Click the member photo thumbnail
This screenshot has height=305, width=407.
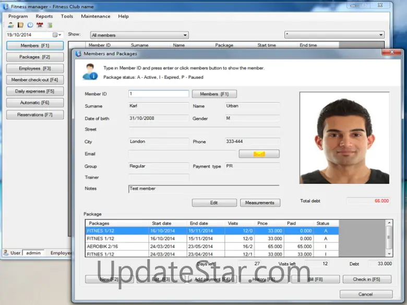pyautogui.click(x=344, y=138)
